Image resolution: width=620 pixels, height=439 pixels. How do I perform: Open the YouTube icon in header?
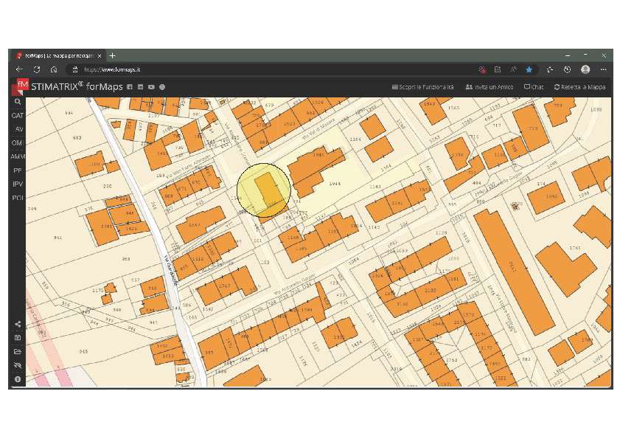point(151,87)
